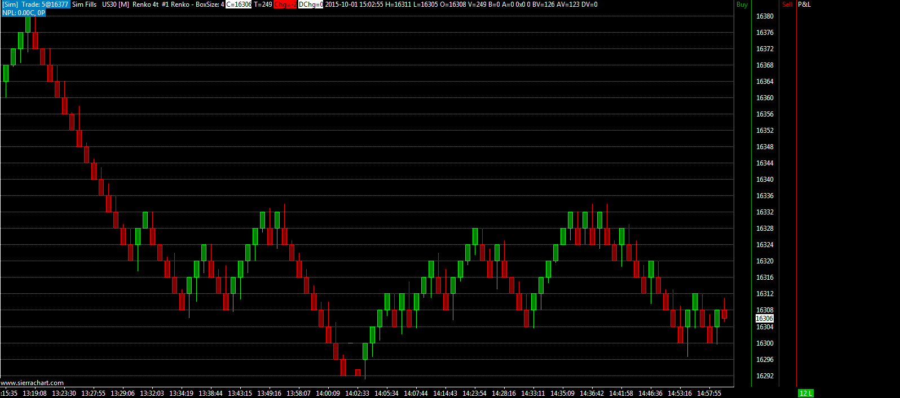The image size is (900, 398).
Task: Click the 14:41:58 time axis label
Action: point(621,393)
